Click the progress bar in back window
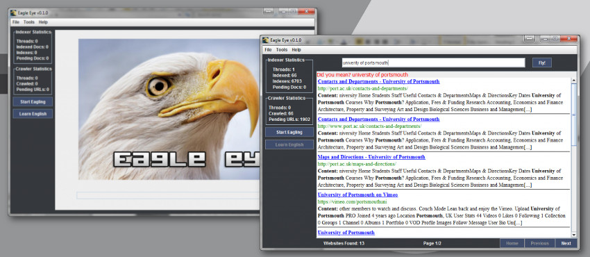 [x=168, y=195]
